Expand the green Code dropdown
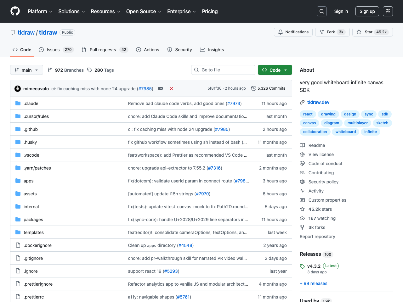 coord(275,70)
